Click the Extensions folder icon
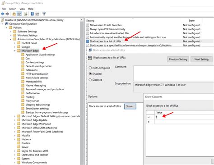The width and height of the screenshot is (214, 165). click(23, 70)
